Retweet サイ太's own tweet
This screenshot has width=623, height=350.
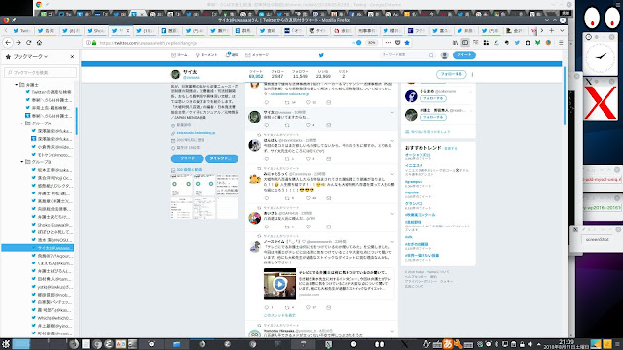tap(287, 125)
